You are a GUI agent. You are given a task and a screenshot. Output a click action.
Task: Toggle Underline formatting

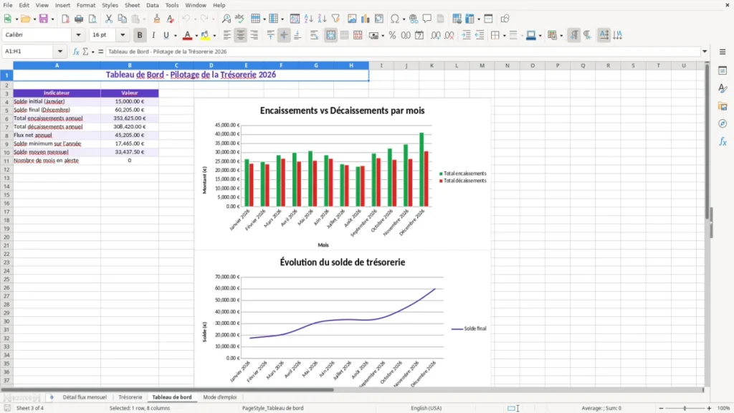166,35
